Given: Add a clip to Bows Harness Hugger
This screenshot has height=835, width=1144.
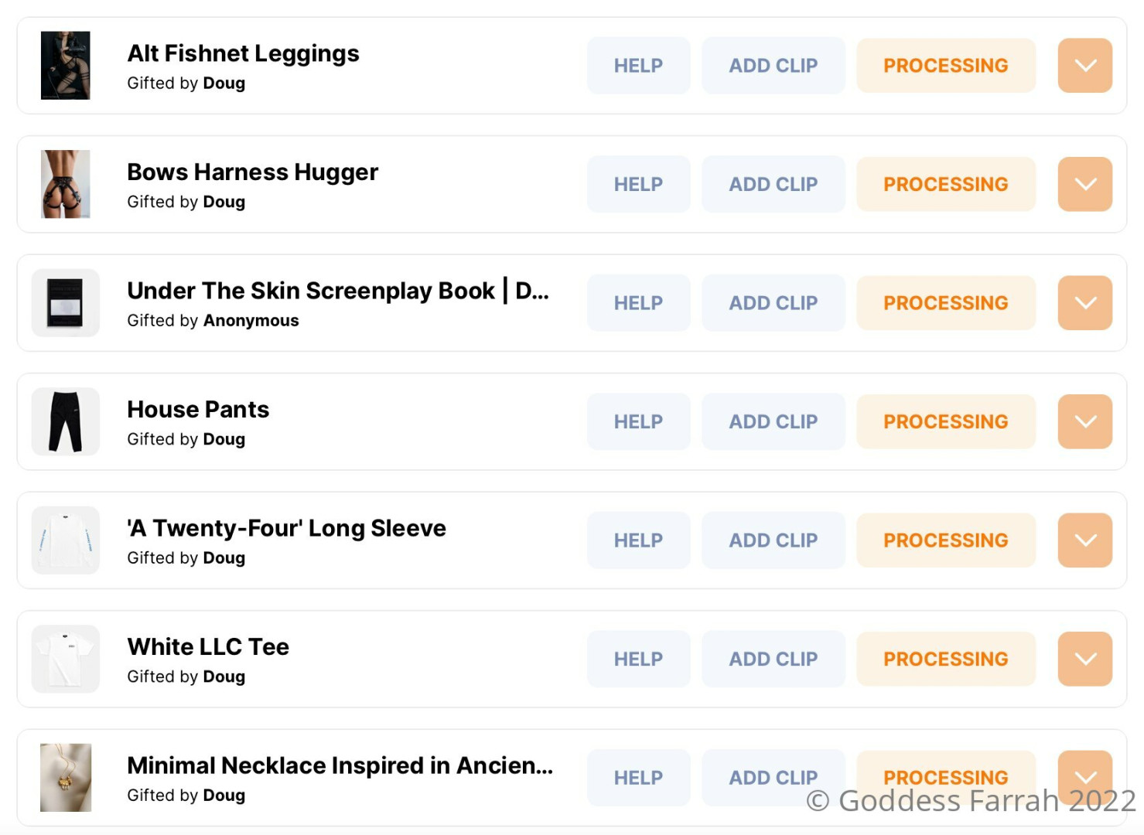Looking at the screenshot, I should pos(773,184).
